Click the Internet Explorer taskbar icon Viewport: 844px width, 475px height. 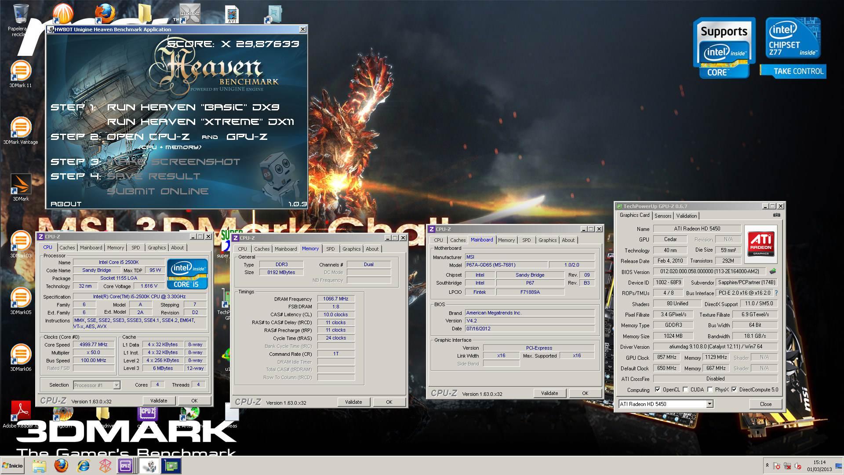[x=83, y=466]
